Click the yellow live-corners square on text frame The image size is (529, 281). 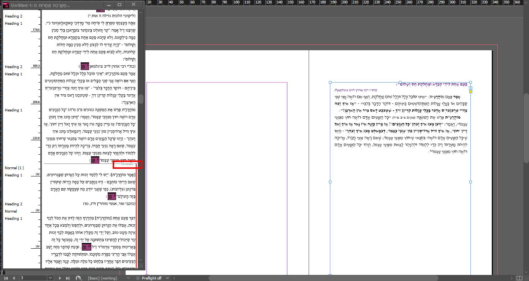click(x=470, y=92)
